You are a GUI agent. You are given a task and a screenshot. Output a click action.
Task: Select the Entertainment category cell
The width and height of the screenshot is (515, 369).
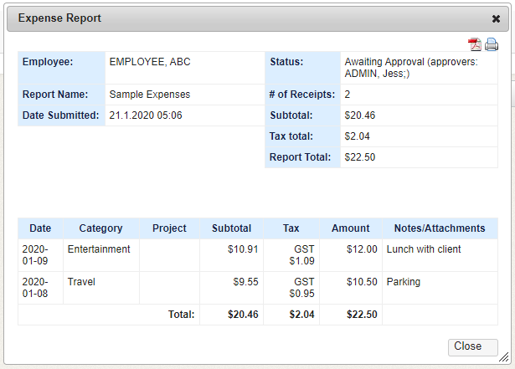tap(99, 249)
